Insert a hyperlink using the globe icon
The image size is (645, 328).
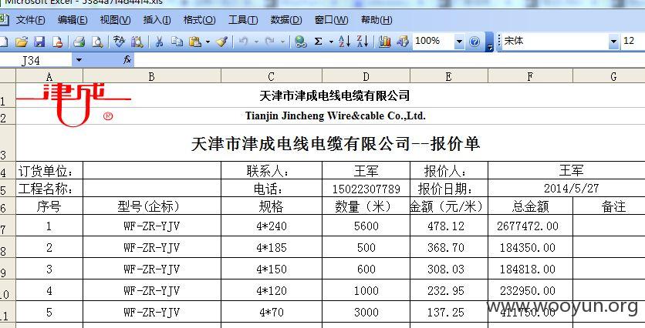click(301, 42)
